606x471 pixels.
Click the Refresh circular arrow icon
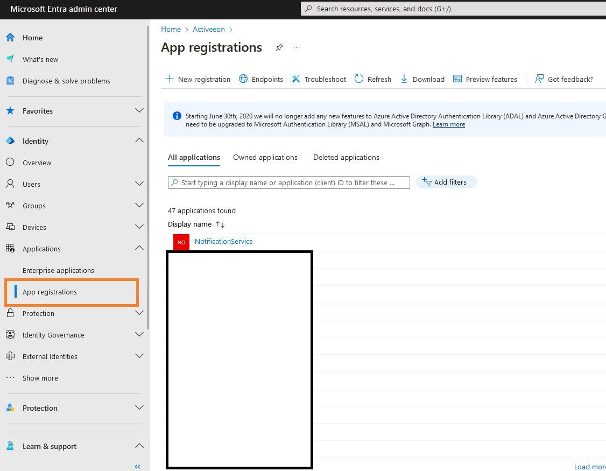(358, 79)
